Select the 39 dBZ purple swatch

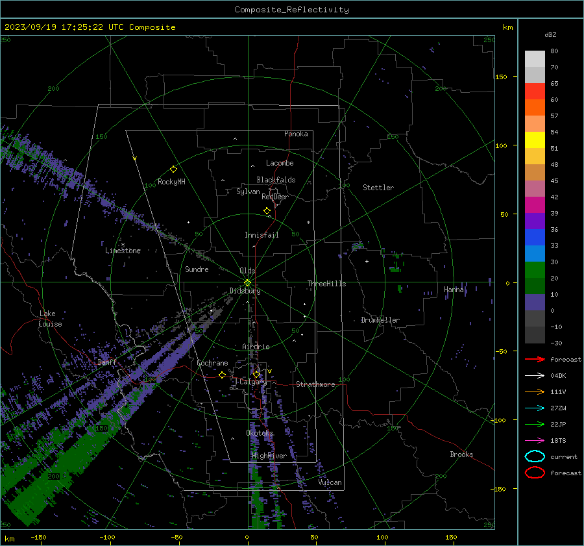pos(535,221)
